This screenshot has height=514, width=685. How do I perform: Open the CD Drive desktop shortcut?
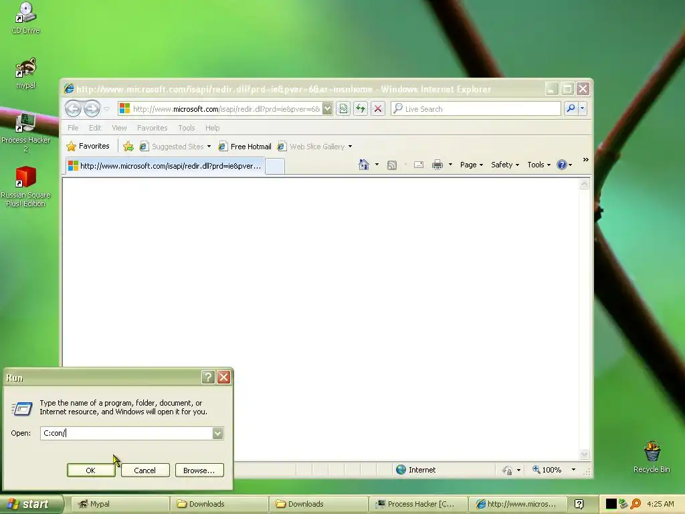point(25,17)
